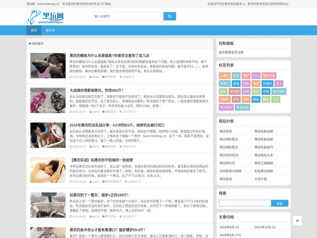The height and width of the screenshot is (238, 317).
Task: Open the 会员登录 link in 控制面板
Action: [x=225, y=52]
